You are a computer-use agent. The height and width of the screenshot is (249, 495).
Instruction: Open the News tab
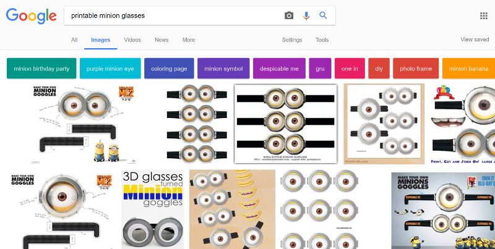(161, 40)
